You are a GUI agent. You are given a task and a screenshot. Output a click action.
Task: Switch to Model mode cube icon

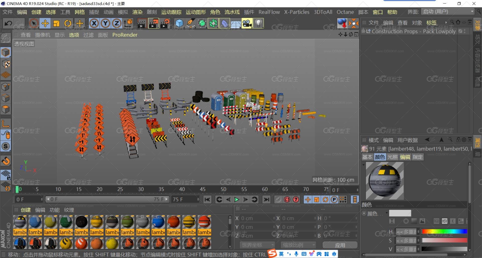(6, 52)
